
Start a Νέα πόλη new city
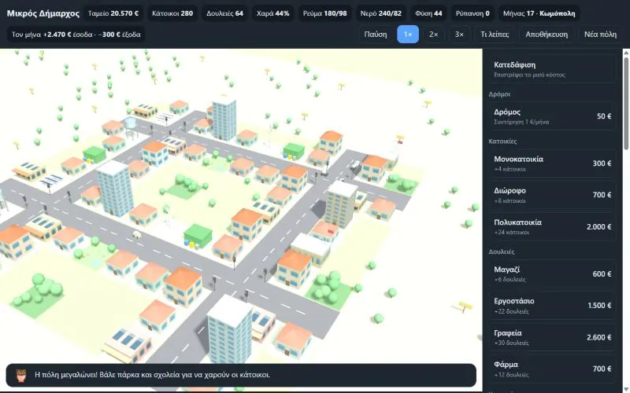point(600,34)
